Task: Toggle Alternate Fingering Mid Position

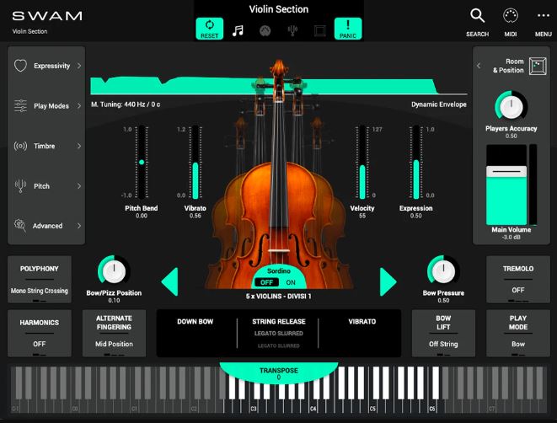Action: pyautogui.click(x=114, y=333)
